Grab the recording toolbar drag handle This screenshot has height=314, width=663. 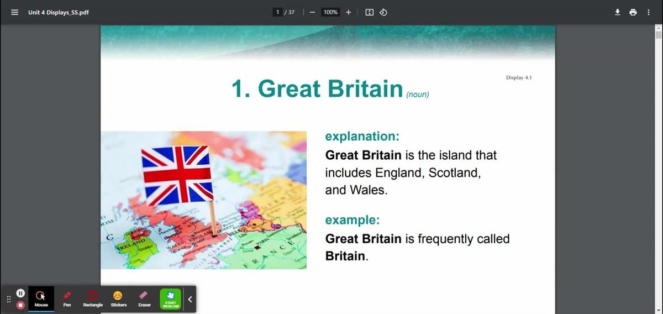pyautogui.click(x=8, y=299)
